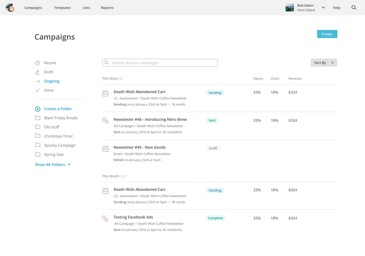Click ad icon beside Testing Facebook Ads
The width and height of the screenshot is (365, 256).
click(105, 218)
